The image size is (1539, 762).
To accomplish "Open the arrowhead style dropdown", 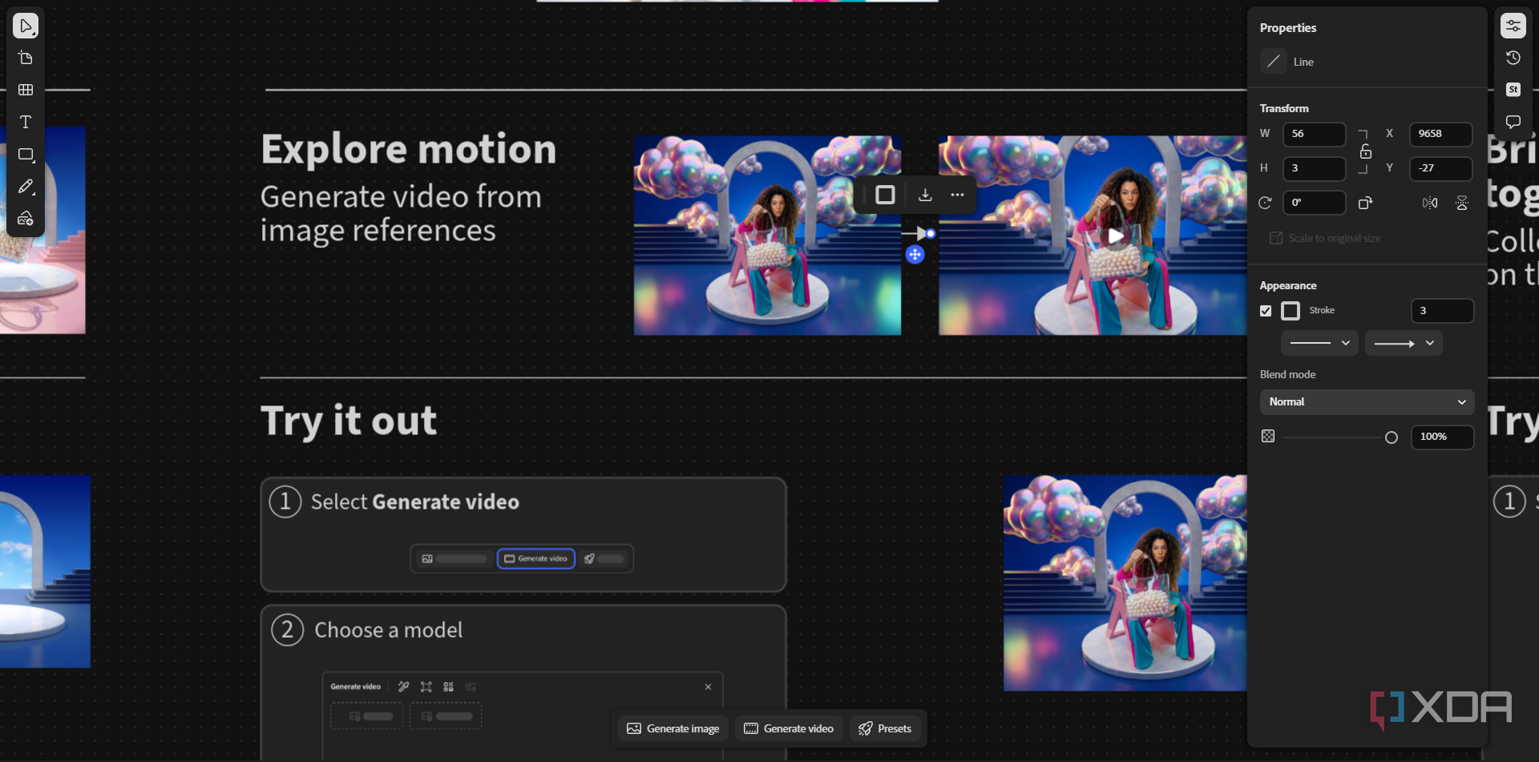I will click(x=1404, y=343).
